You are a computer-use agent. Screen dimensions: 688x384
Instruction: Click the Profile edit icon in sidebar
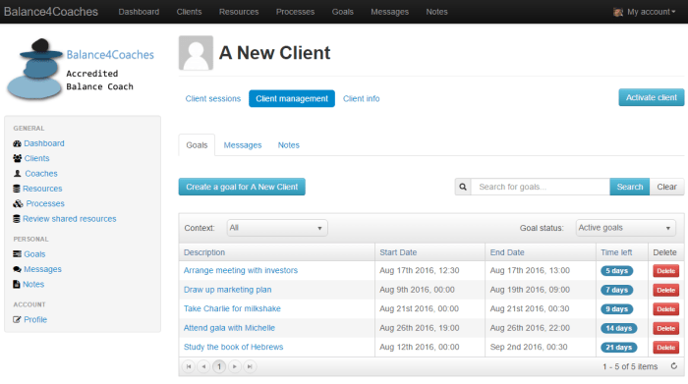coord(17,319)
